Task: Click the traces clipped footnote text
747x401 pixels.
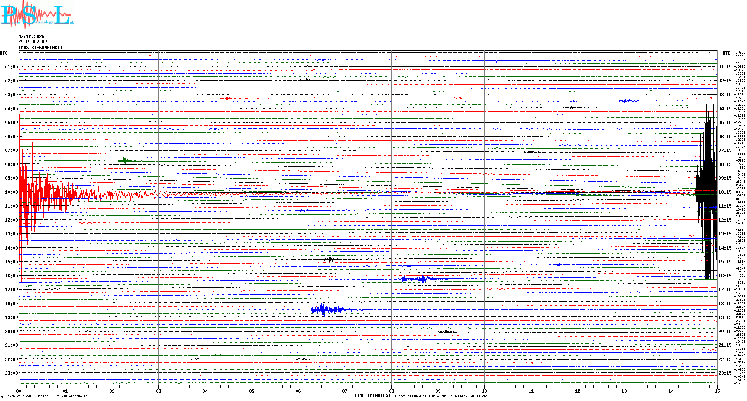Action: tap(441, 396)
